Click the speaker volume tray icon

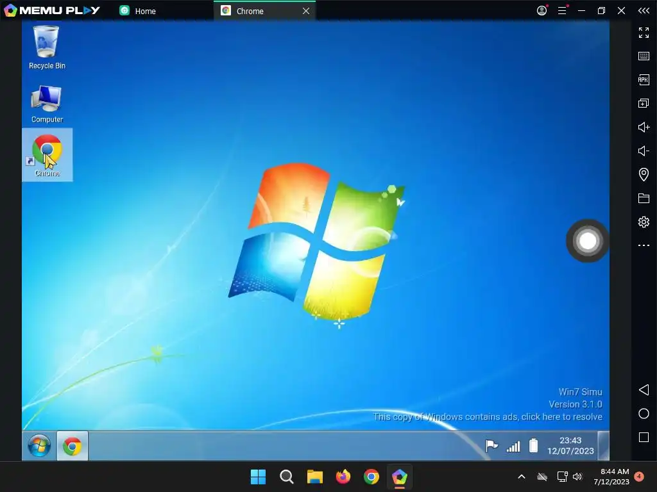pyautogui.click(x=577, y=477)
